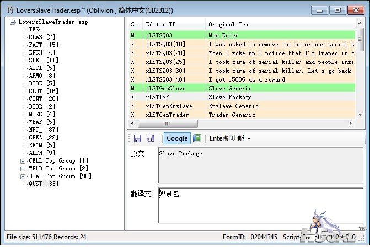
Task: Expand the DIAL Top Group node
Action: click(23, 176)
